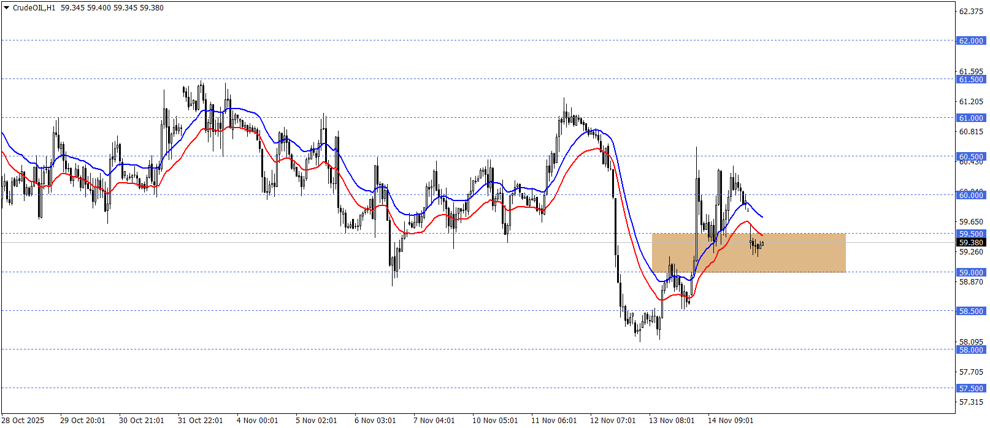
Task: Select the orange shaded rectangle zone
Action: click(797, 253)
